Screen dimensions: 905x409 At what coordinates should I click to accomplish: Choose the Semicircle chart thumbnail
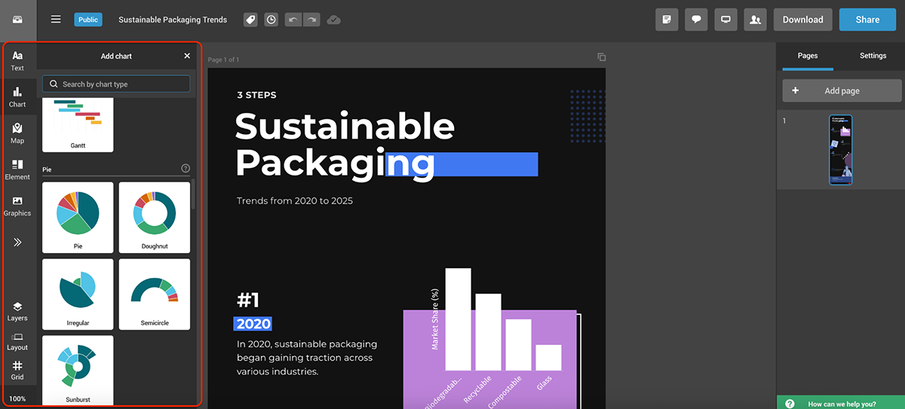pyautogui.click(x=155, y=294)
